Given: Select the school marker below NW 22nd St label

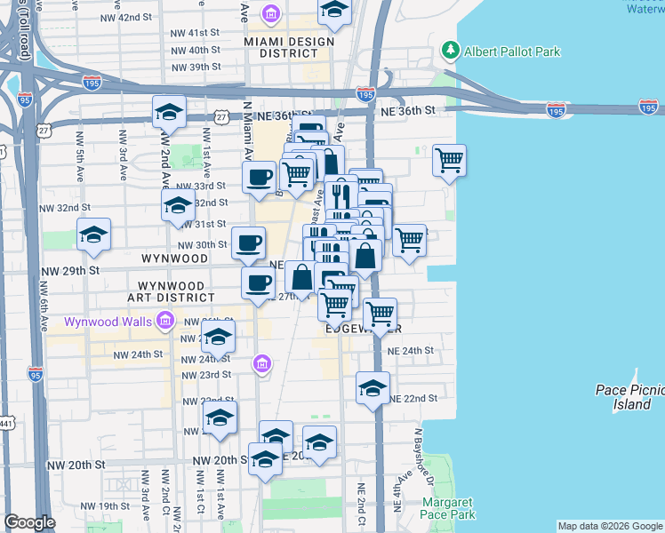Looking at the screenshot, I should pos(220,420).
